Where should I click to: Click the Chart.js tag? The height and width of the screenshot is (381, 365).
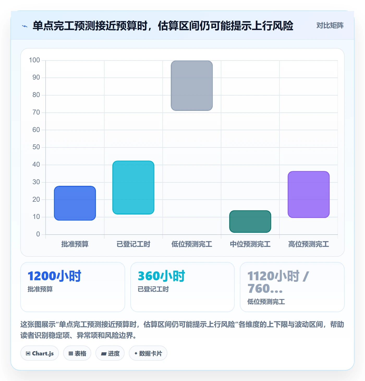coord(40,353)
